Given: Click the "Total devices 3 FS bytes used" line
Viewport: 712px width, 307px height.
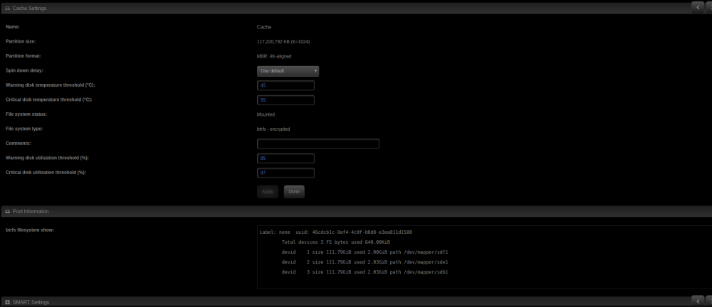Looking at the screenshot, I should point(335,242).
